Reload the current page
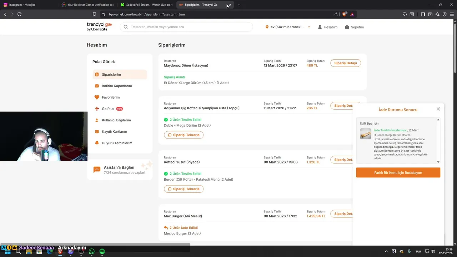This screenshot has height=257, width=457. coord(19,14)
